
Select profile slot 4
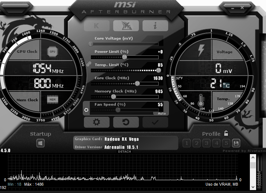pos(217,143)
